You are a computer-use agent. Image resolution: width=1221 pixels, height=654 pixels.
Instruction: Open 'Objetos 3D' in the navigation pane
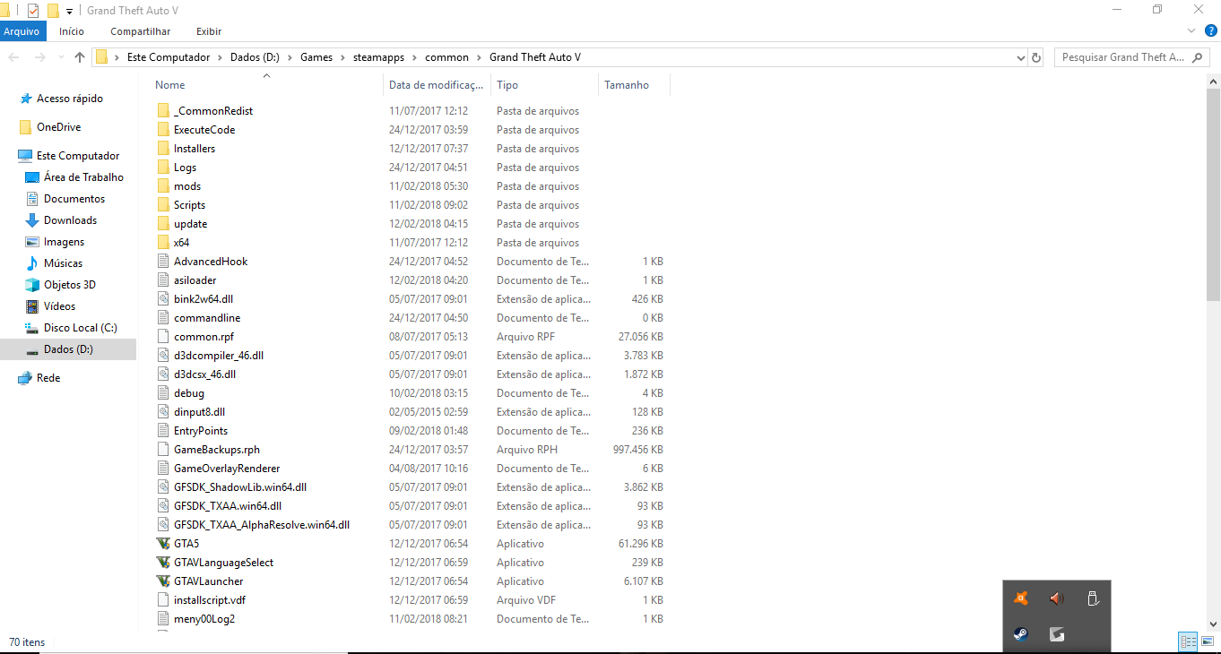click(70, 285)
